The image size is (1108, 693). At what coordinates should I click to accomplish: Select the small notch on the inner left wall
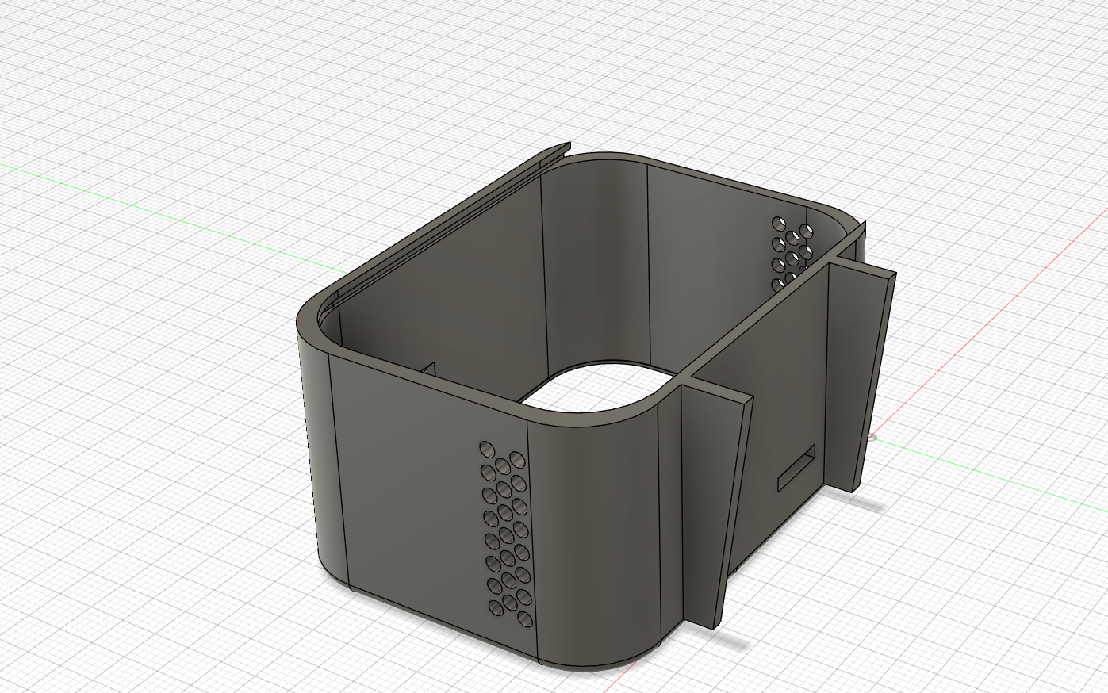click(428, 369)
